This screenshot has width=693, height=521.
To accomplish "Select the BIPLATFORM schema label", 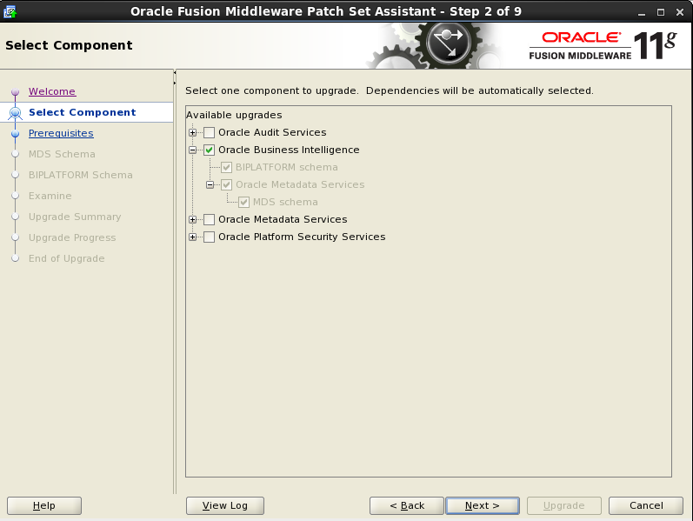I will point(286,167).
